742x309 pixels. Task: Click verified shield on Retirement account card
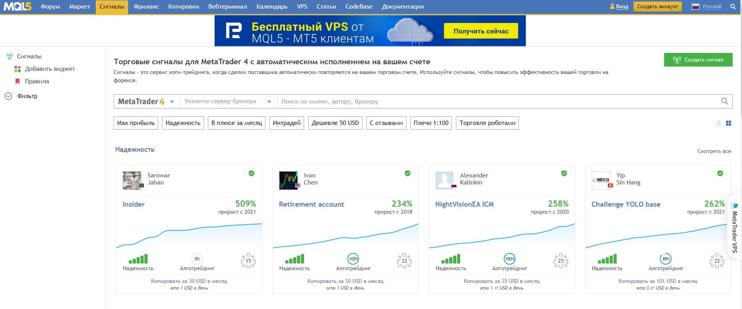[408, 173]
